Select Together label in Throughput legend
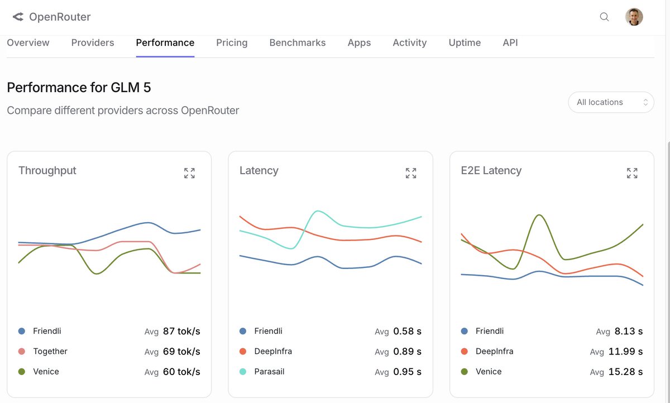670x403 pixels. tap(50, 351)
